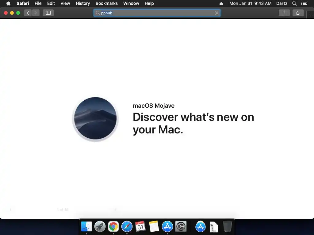Open the Bookmarks menu
This screenshot has height=235, width=314.
point(106,3)
